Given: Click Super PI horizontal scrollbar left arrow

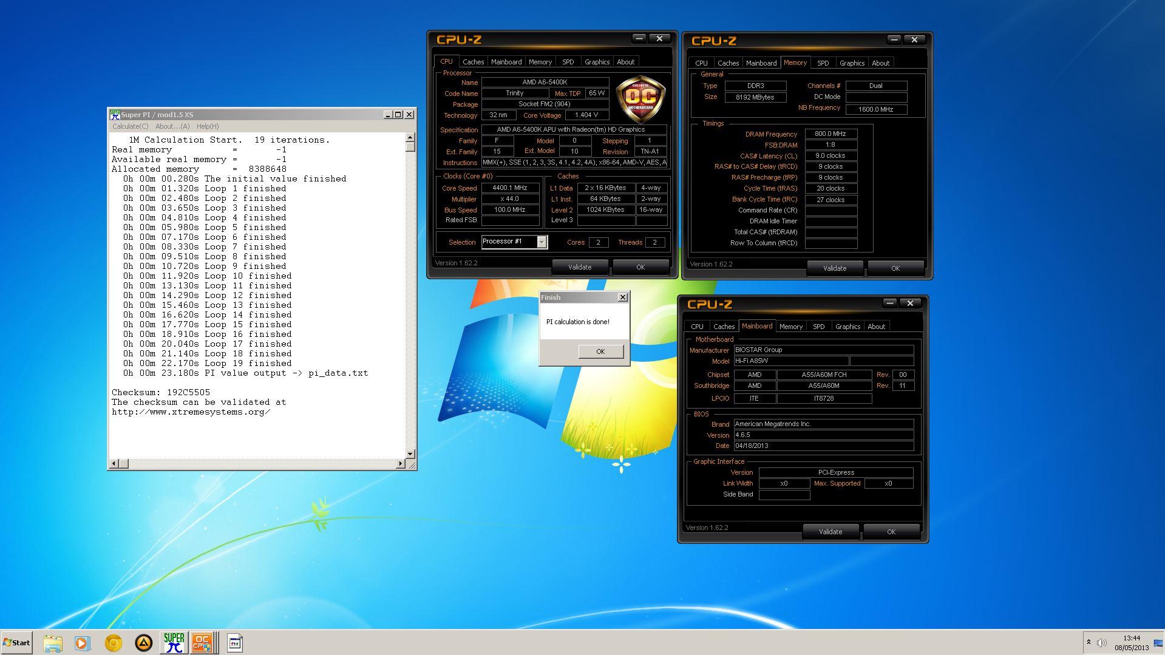Looking at the screenshot, I should 114,464.
